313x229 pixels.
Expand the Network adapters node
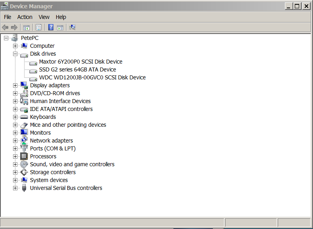(15, 141)
